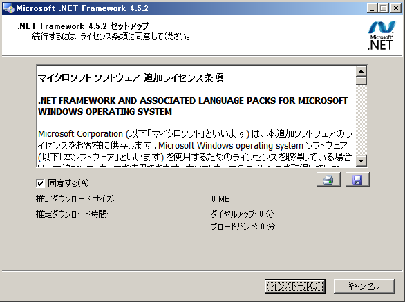This screenshot has width=405, height=302.
Task: Click the disabled maximize window button
Action: coord(384,8)
